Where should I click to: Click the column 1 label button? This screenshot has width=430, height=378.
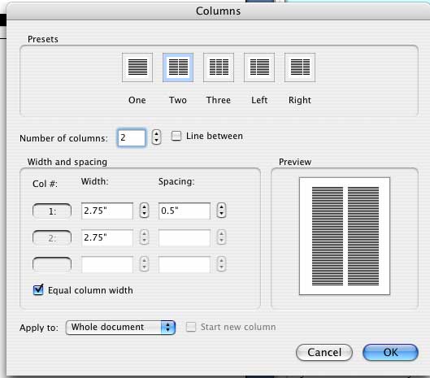[x=52, y=211]
